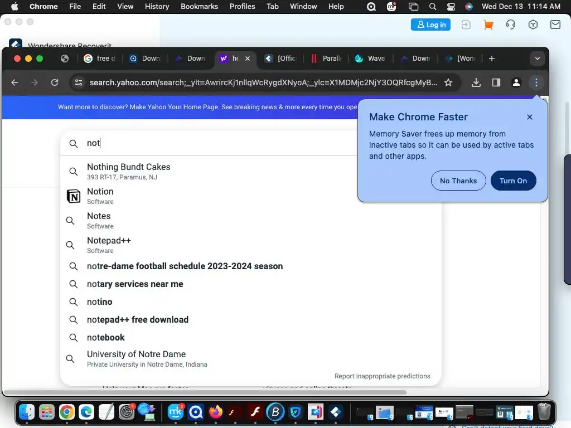571x428 pixels.
Task: Select notary services near me suggestion
Action: coord(250,284)
